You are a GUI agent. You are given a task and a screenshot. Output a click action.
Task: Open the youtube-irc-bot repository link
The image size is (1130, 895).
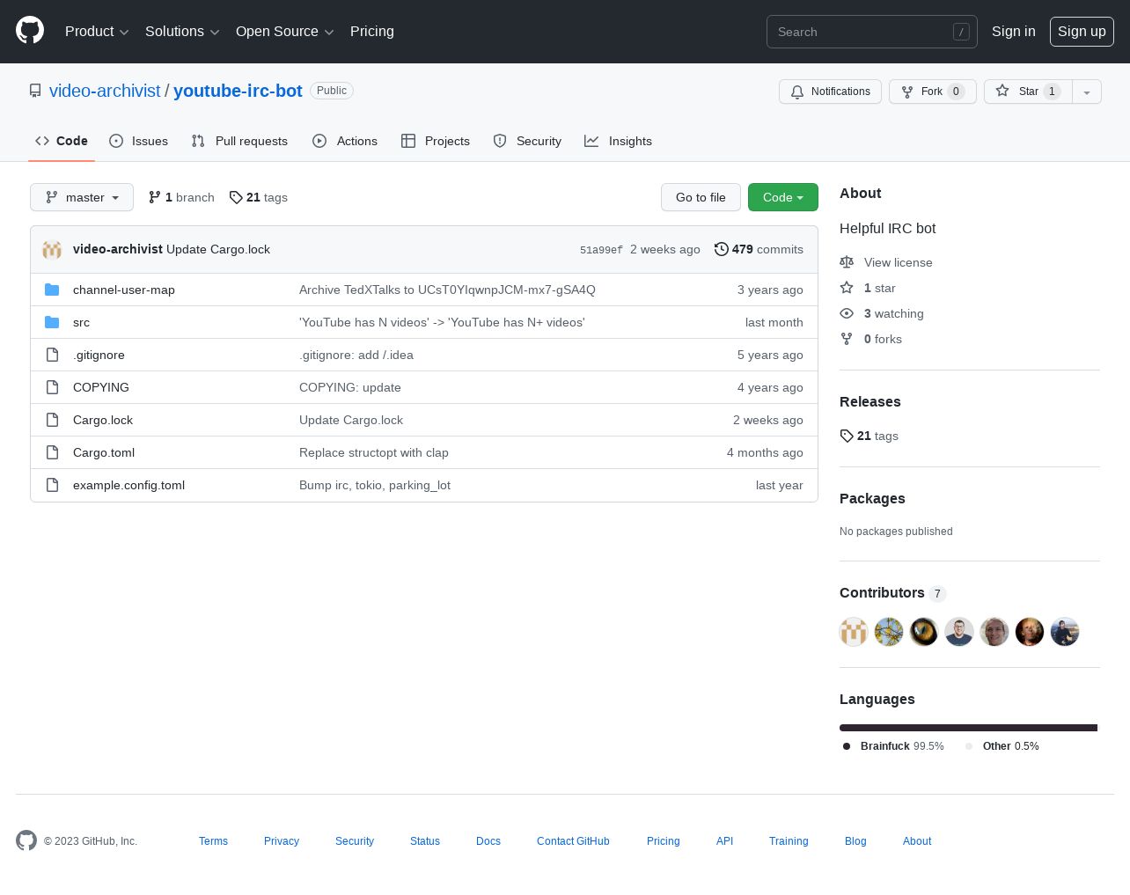pyautogui.click(x=238, y=91)
